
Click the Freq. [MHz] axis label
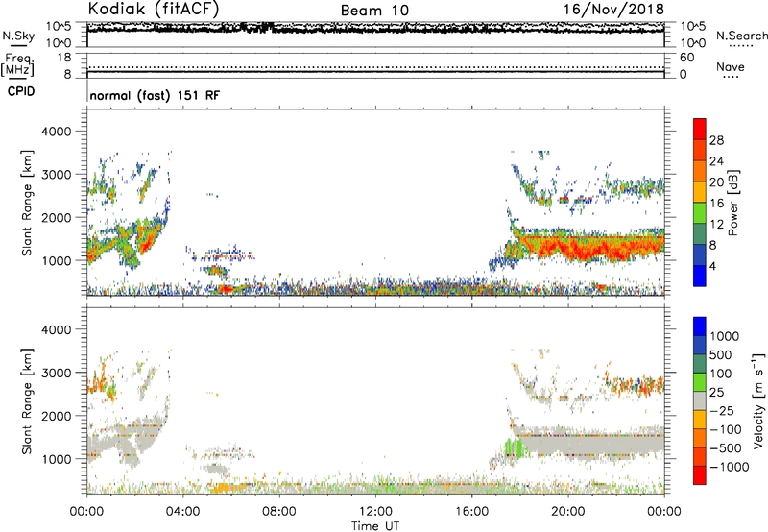click(x=18, y=65)
